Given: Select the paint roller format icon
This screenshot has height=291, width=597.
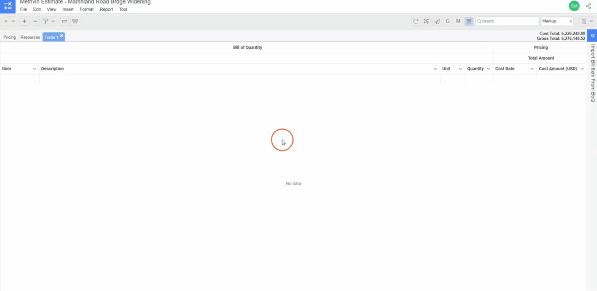Looking at the screenshot, I should tap(46, 21).
